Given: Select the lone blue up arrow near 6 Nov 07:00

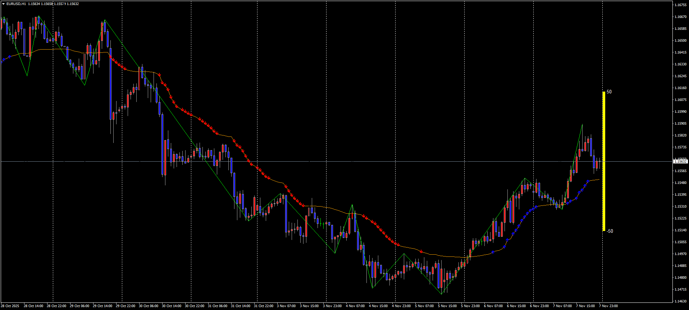Looking at the screenshot, I should (x=493, y=252).
